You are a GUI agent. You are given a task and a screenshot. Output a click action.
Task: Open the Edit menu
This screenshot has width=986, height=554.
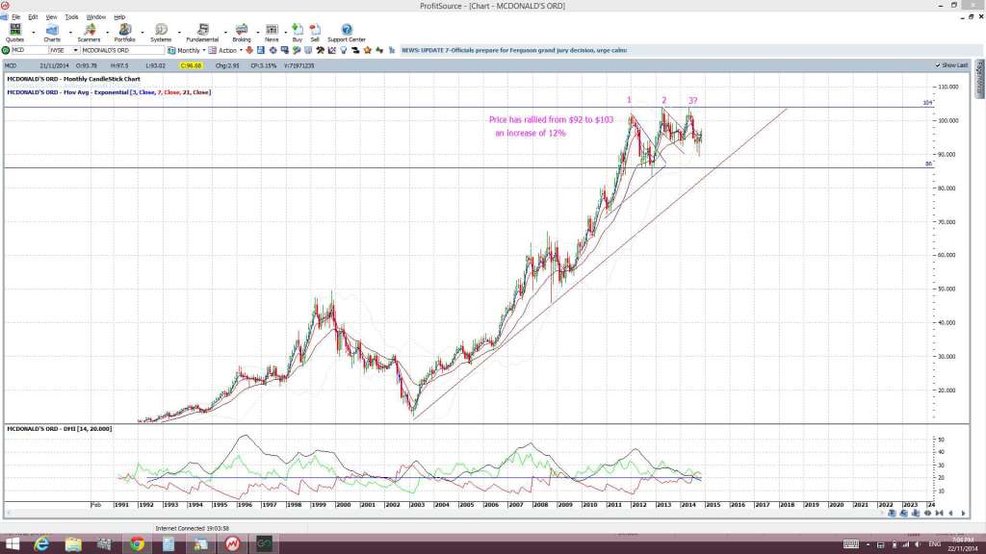point(33,17)
